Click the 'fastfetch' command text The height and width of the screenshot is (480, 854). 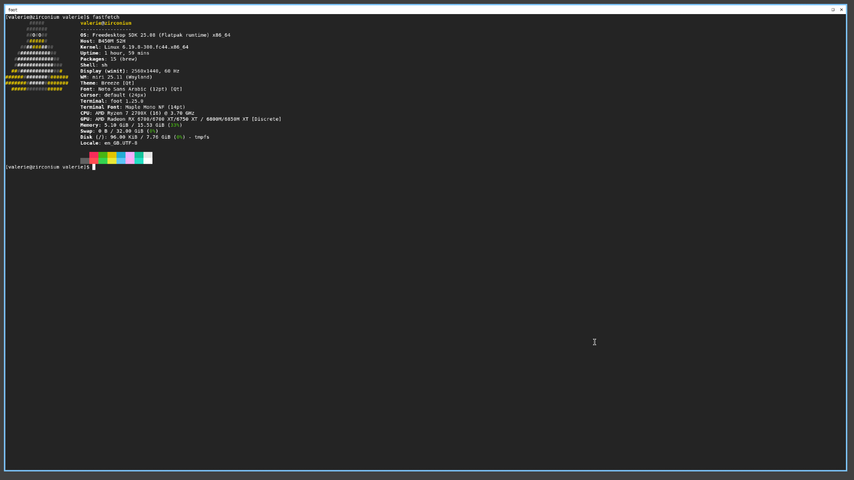coord(106,17)
